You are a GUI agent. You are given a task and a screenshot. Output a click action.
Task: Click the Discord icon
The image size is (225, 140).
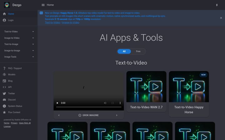coord(4,100)
